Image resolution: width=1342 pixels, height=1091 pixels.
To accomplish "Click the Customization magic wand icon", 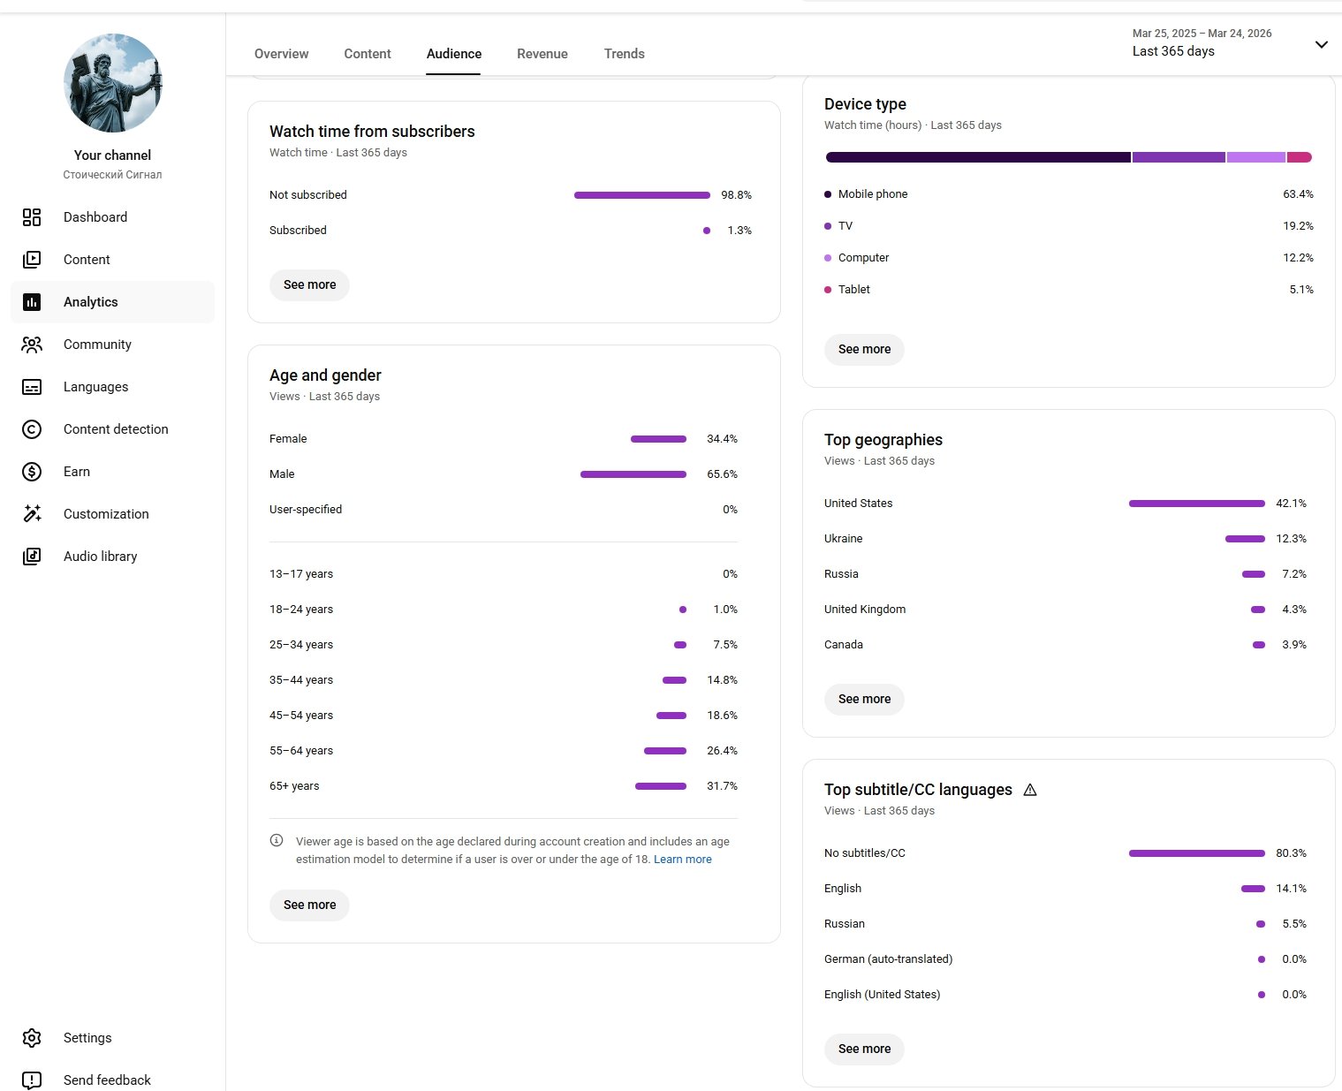I will pyautogui.click(x=32, y=514).
